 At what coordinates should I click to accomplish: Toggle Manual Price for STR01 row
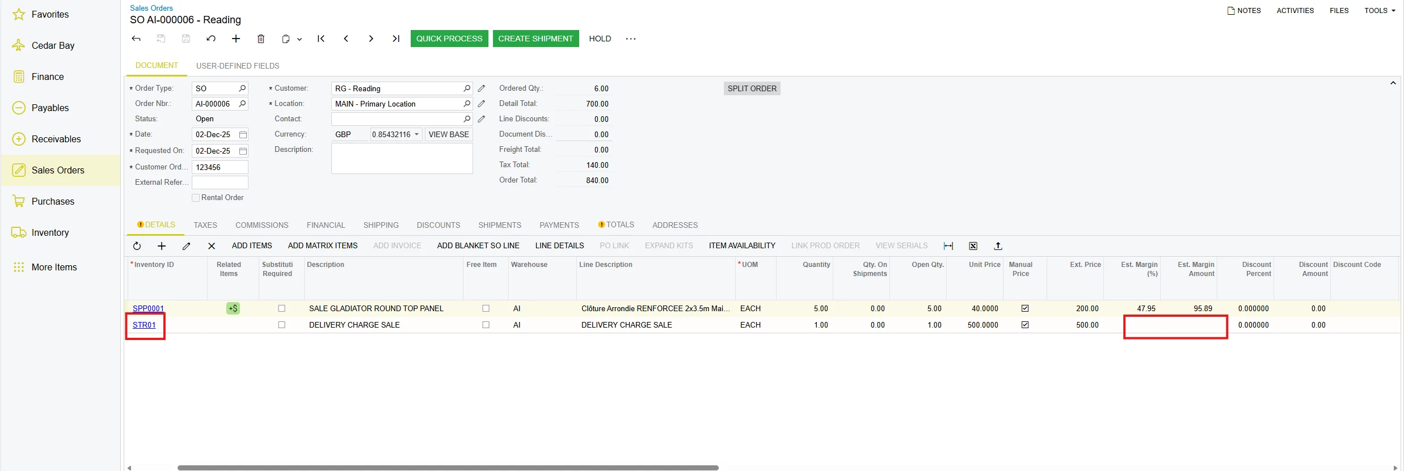[x=1025, y=325]
